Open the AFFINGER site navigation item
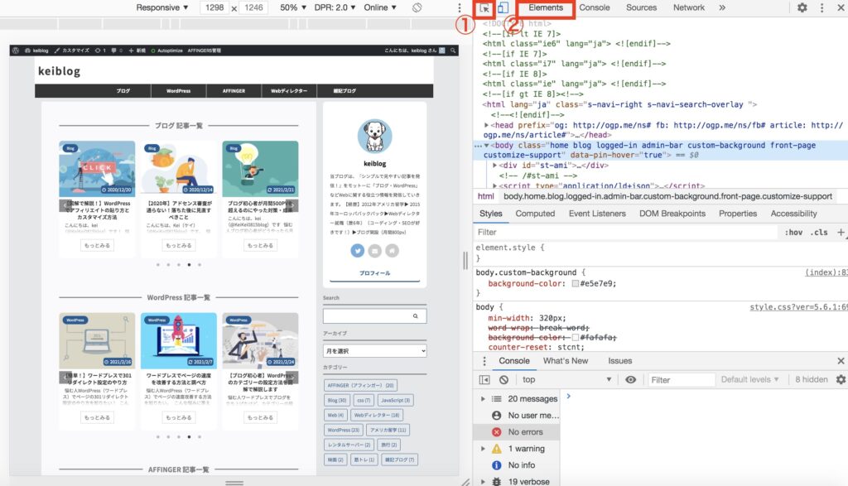 coord(234,91)
